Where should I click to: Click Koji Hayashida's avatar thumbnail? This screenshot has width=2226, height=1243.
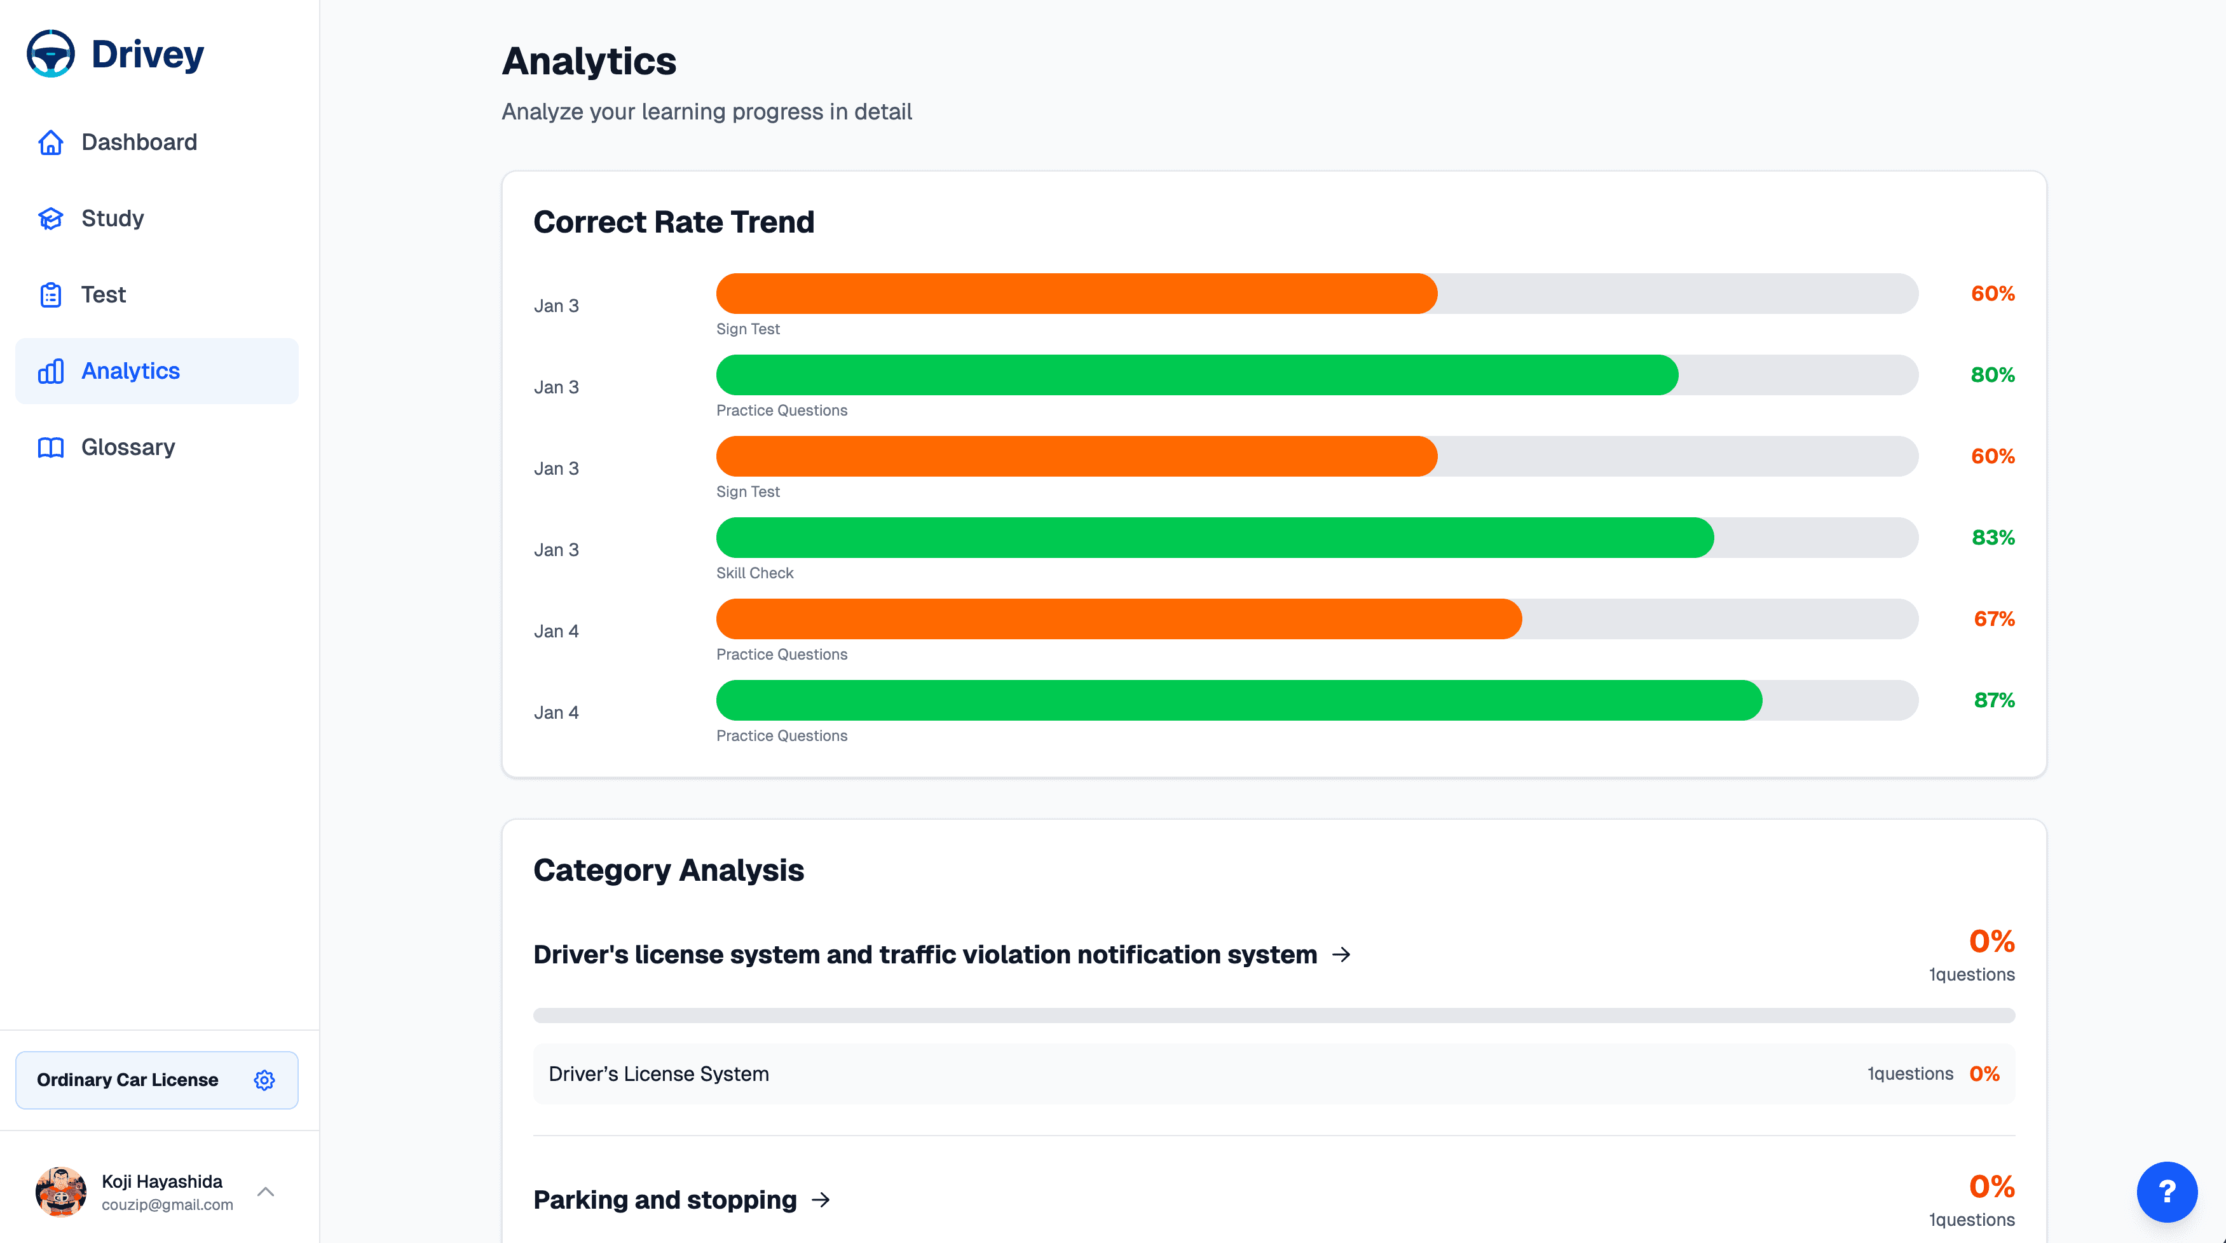click(60, 1192)
